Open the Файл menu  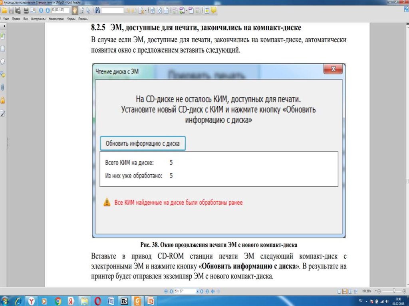[6, 19]
